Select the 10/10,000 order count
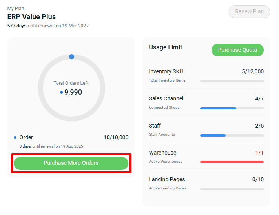This screenshot has height=215, width=279. click(x=116, y=137)
